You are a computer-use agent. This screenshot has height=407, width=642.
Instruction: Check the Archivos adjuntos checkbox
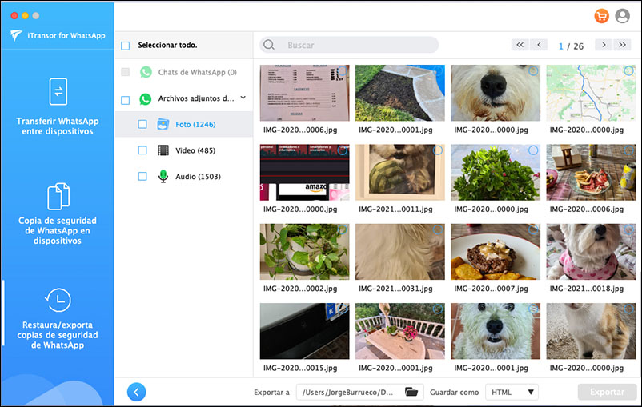[x=126, y=100]
